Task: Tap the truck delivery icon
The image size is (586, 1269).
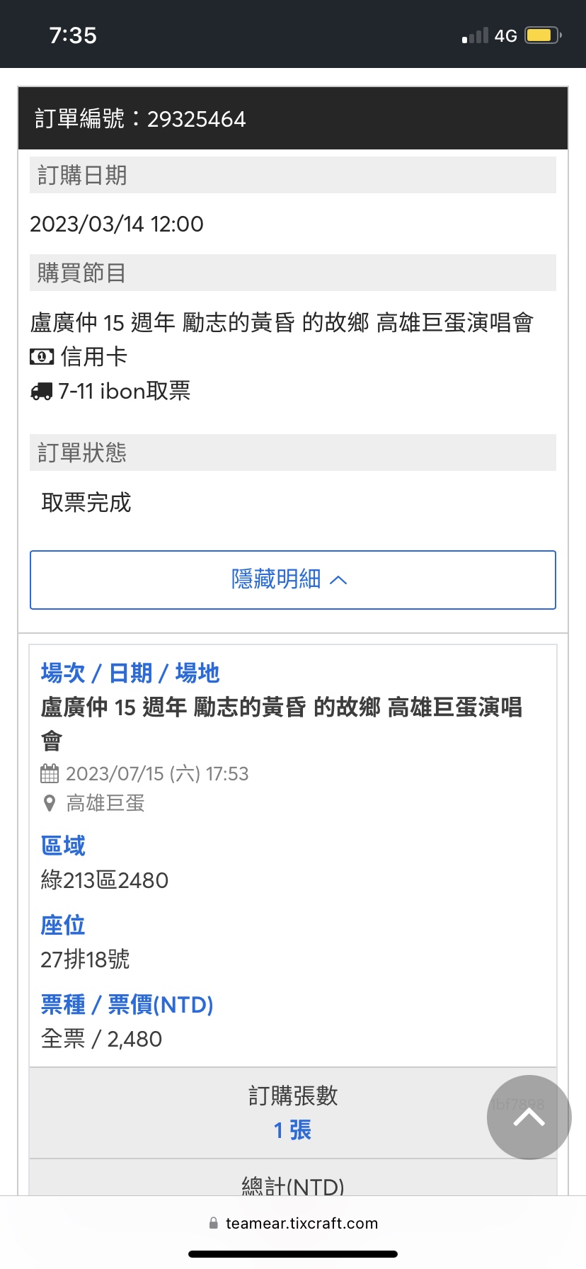Action: (42, 391)
